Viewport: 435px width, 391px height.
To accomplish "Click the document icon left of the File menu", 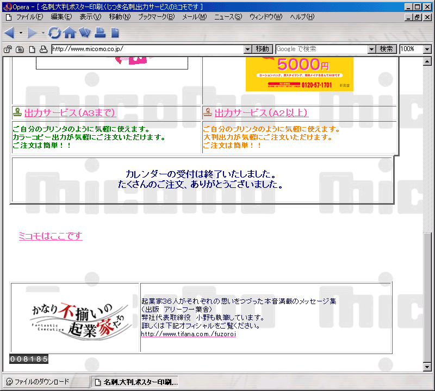I will click(x=9, y=17).
